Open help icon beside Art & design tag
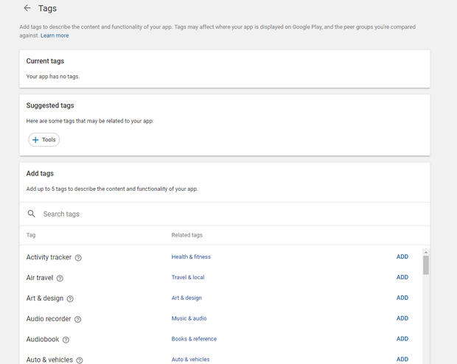457x364 pixels. [x=70, y=298]
